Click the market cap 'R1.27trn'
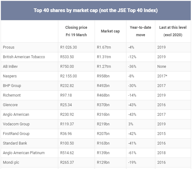The width and height of the screenshot is (192, 169). 104,67
